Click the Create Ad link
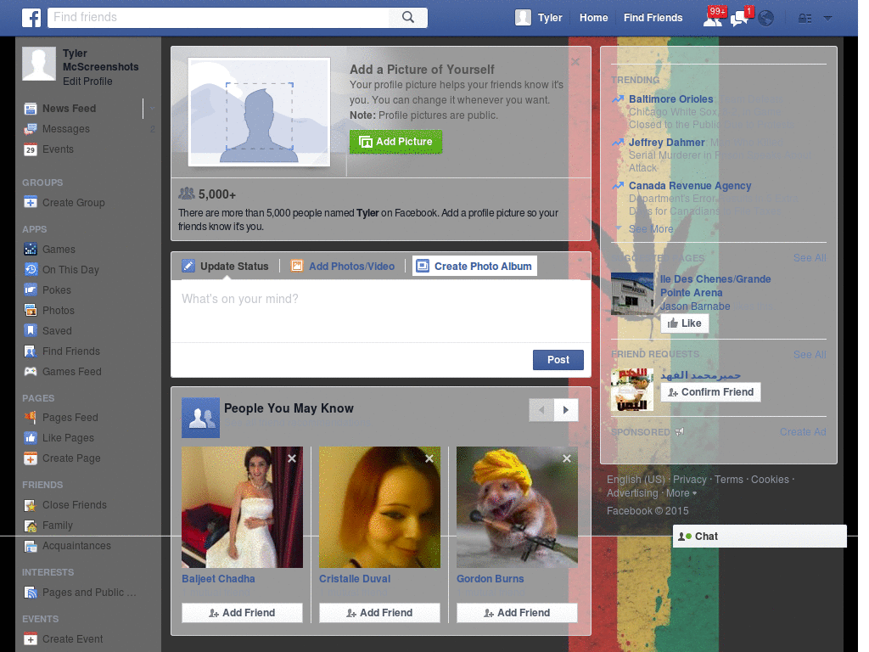Viewport: 869px width, 652px height. click(803, 432)
